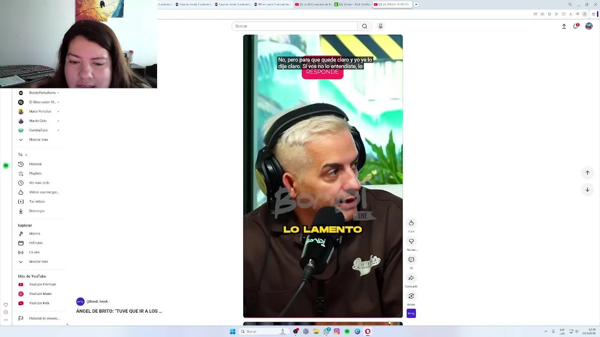
Task: Open Descargas in the sidebar
Action: coord(39,211)
